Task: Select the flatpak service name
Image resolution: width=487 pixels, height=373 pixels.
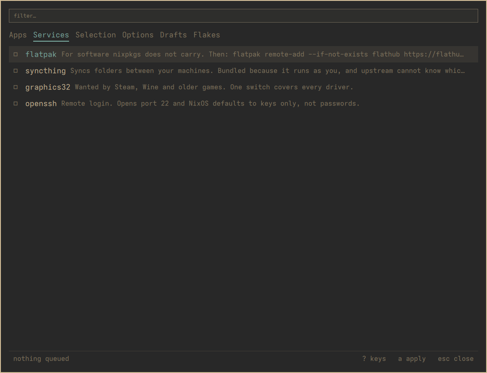Action: click(41, 54)
